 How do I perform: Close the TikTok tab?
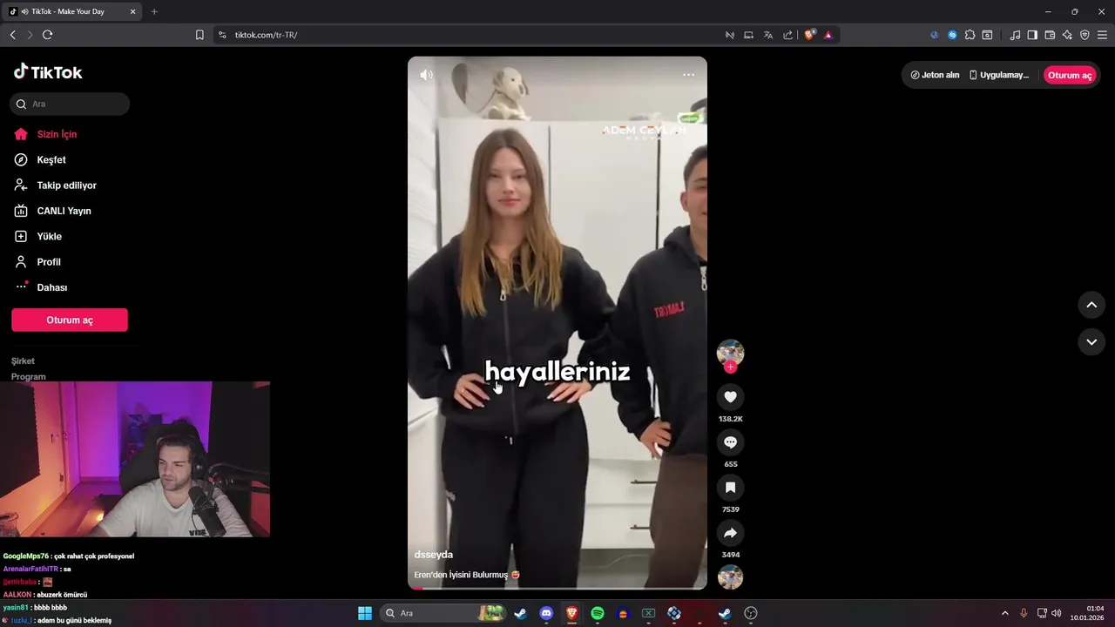[132, 11]
